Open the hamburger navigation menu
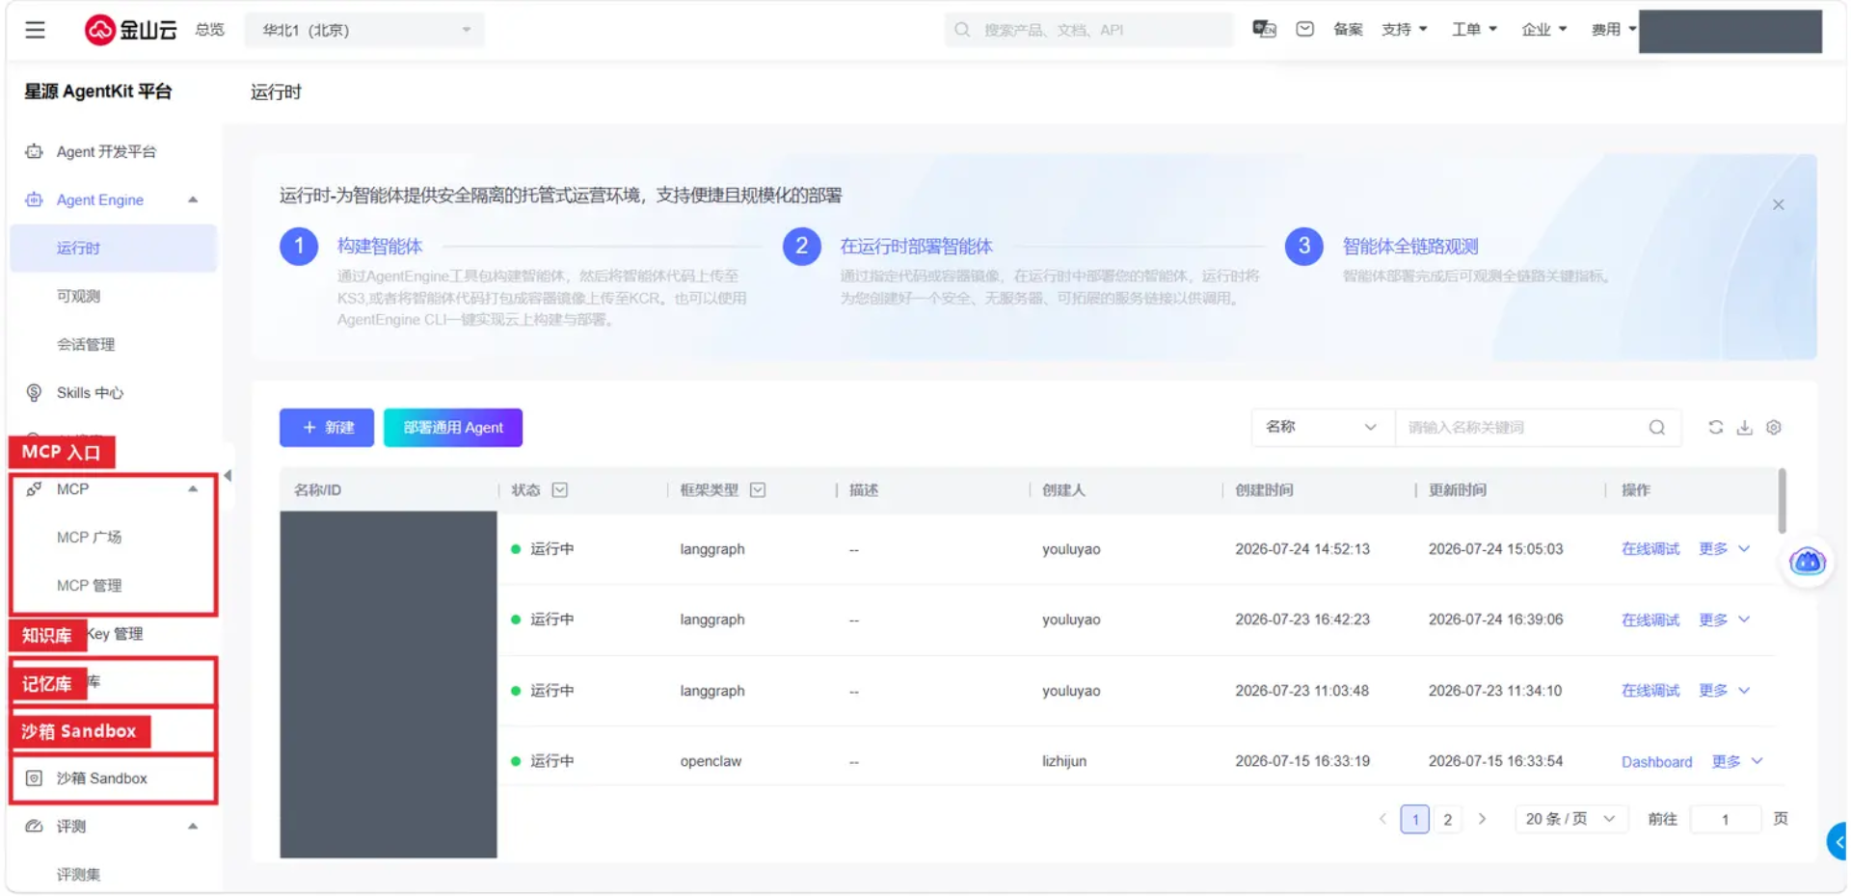 (x=35, y=30)
